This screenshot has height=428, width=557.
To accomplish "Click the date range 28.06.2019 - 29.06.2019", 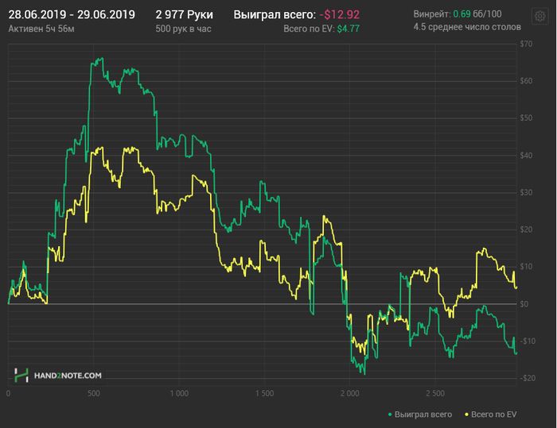I will [72, 14].
